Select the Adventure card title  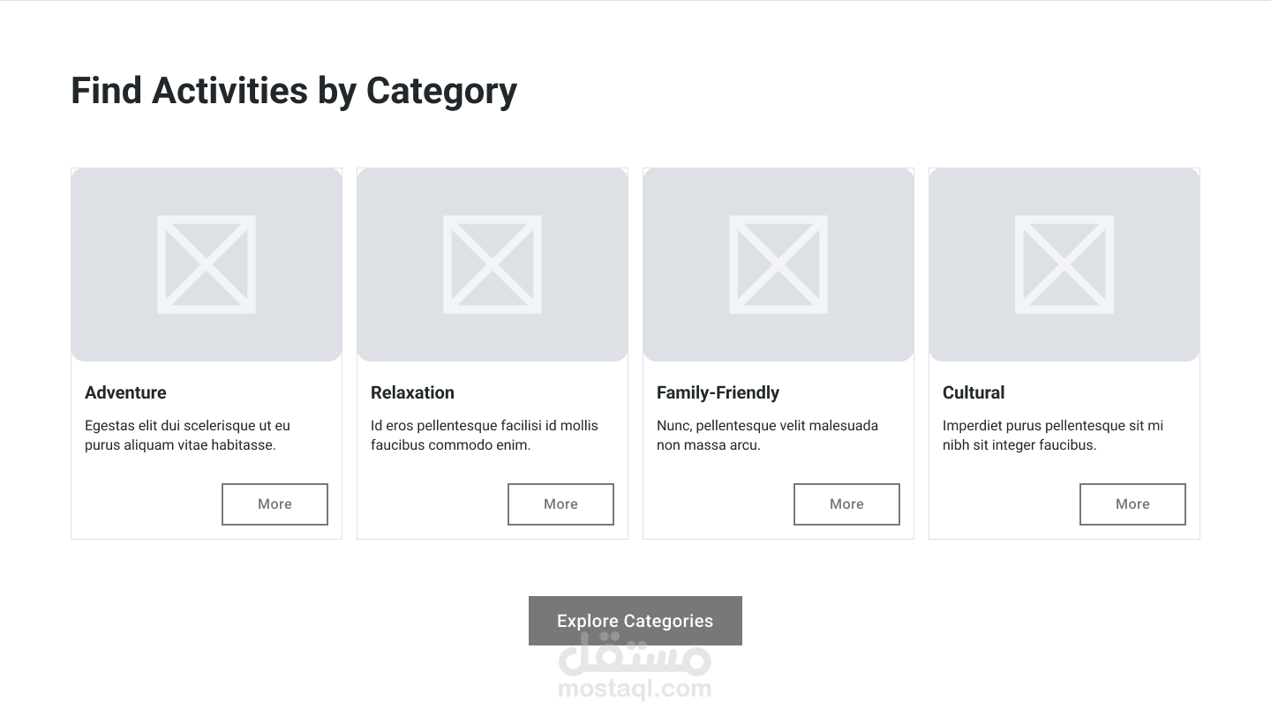pos(125,392)
